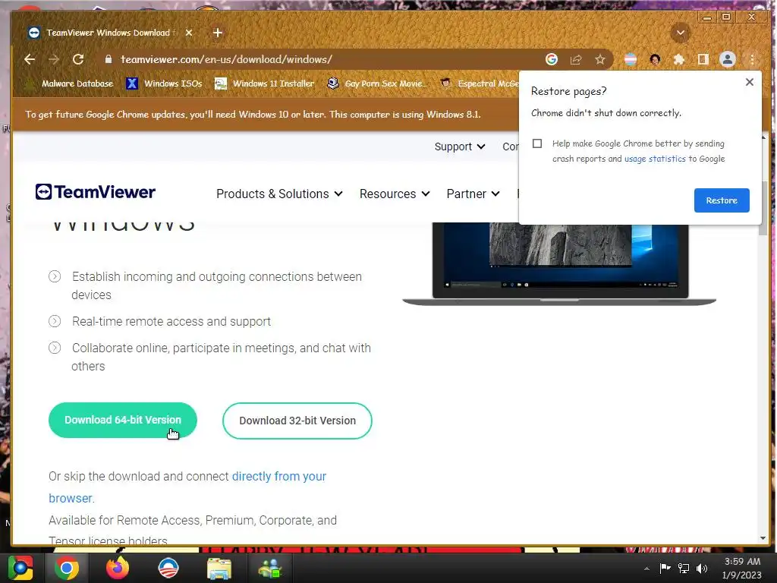Open the Obama logo taskbar app

[168, 568]
